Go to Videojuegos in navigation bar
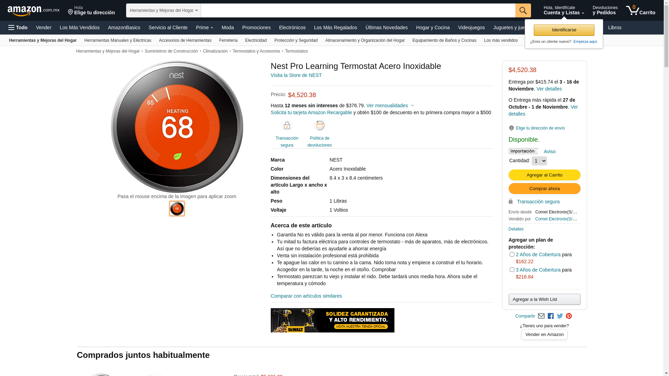This screenshot has height=376, width=669. (x=471, y=28)
